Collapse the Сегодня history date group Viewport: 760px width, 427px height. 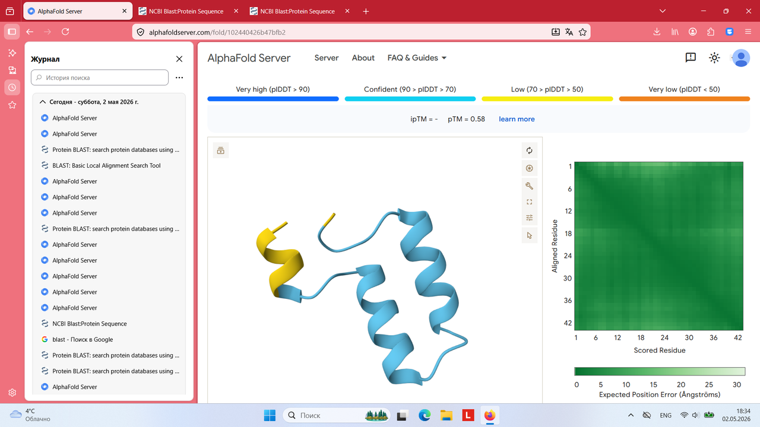43,102
